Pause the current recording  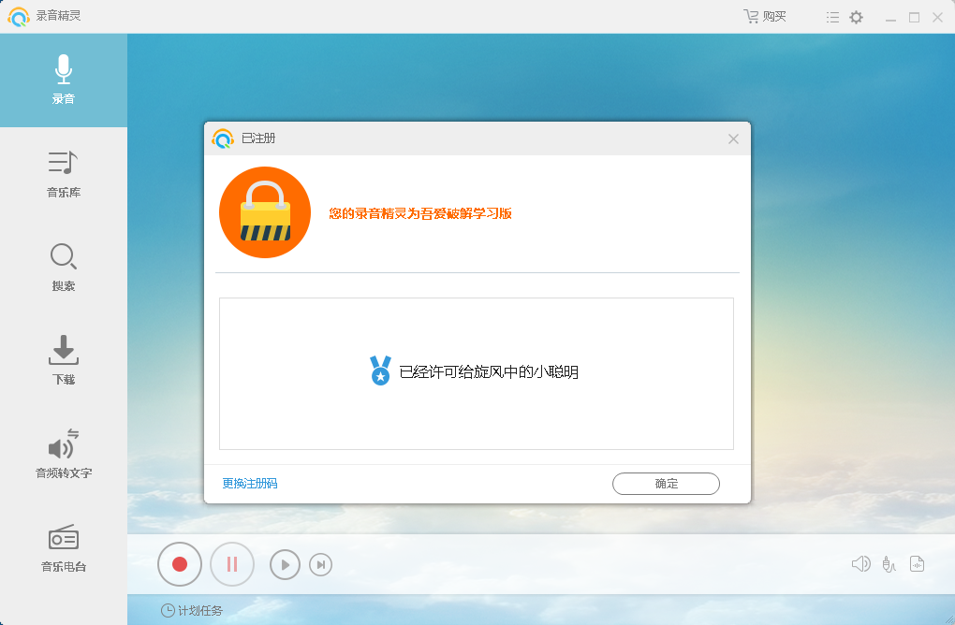pyautogui.click(x=232, y=564)
